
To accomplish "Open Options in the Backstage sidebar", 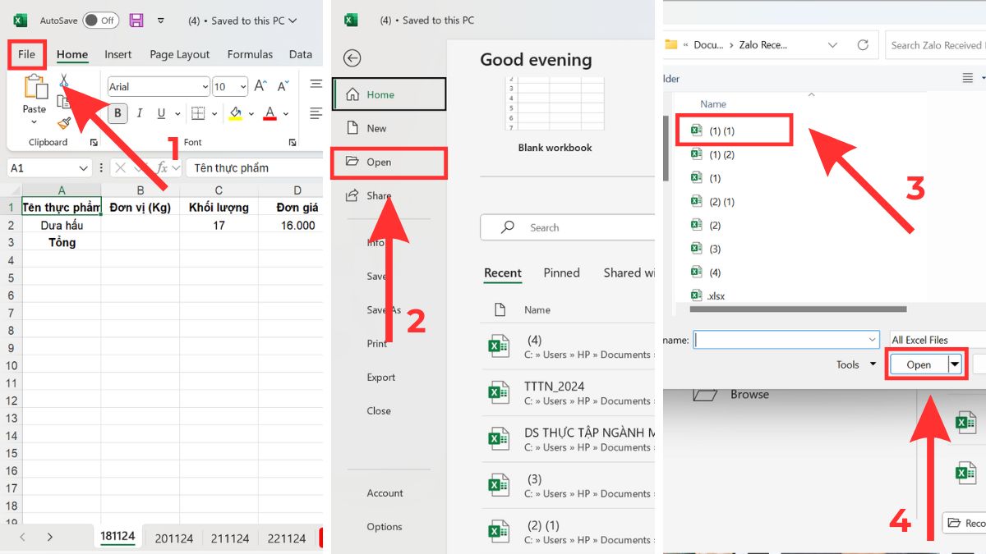I will coord(385,527).
